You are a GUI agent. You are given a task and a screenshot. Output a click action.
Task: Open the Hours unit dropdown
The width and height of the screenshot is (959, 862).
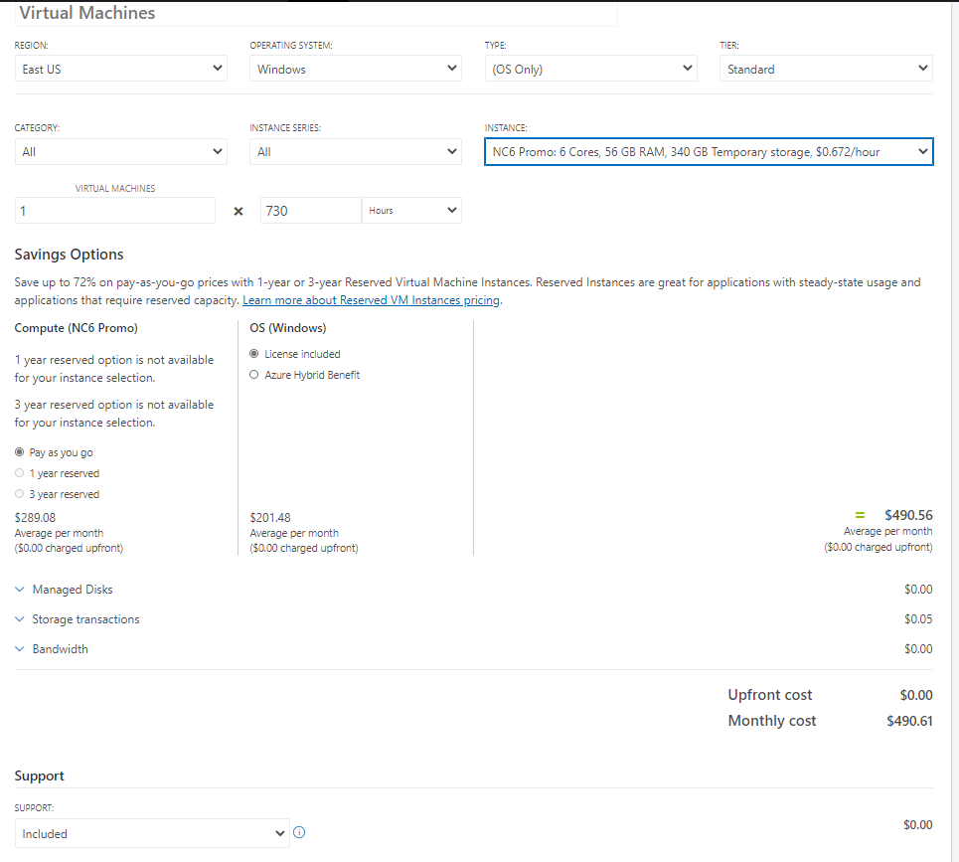click(410, 210)
